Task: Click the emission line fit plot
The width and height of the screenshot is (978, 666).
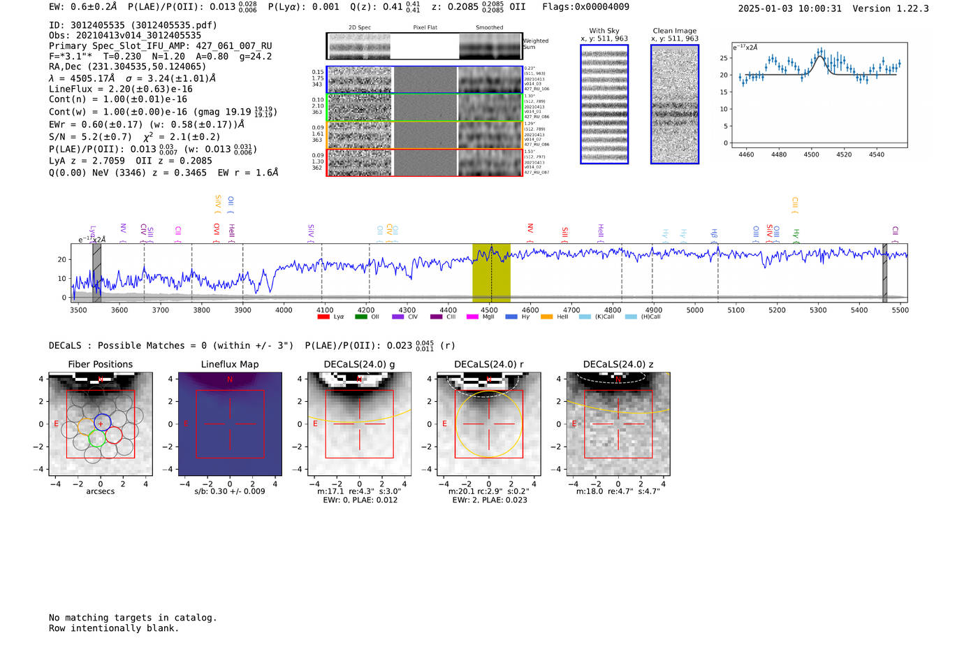Action: click(x=819, y=94)
